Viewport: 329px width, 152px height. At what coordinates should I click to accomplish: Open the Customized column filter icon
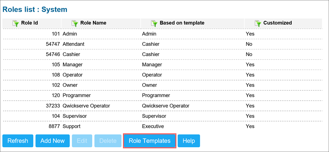pos(258,23)
